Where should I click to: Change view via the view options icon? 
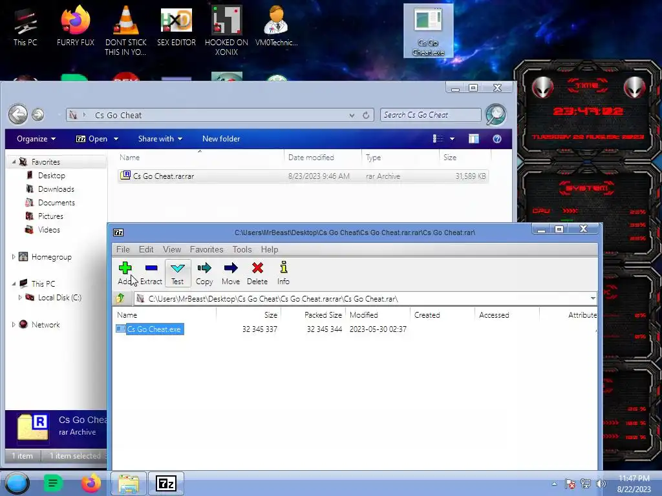(438, 139)
